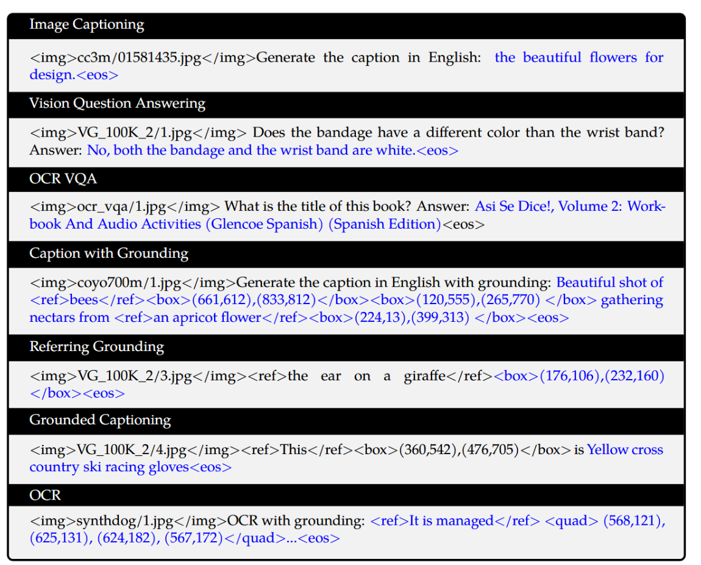Click the 'Referring Grounding' header
The image size is (701, 565).
click(x=96, y=347)
